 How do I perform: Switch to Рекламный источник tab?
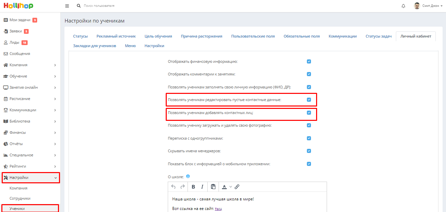(116, 36)
